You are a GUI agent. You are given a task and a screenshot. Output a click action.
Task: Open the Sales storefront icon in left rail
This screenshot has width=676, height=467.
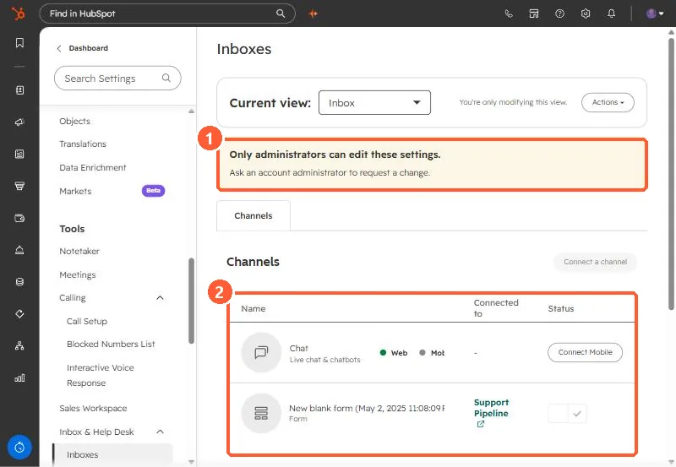pos(19,186)
